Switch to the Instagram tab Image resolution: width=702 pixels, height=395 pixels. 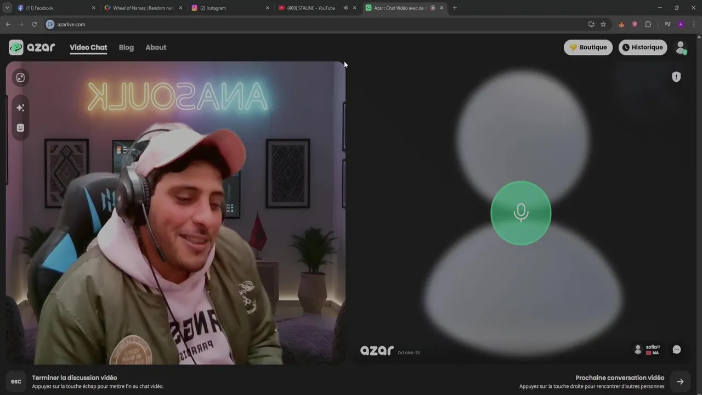pyautogui.click(x=229, y=8)
